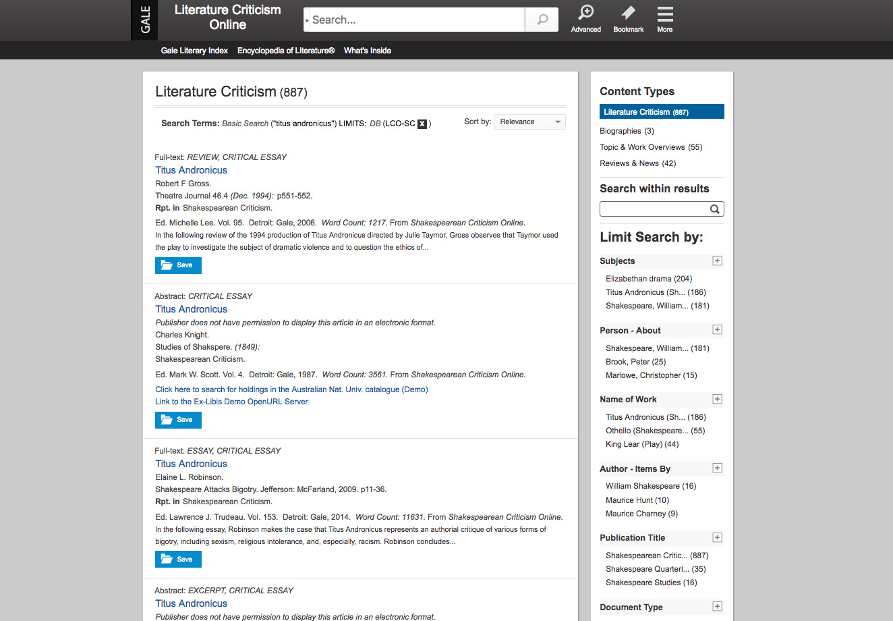Expand the Subjects facet

click(x=717, y=261)
